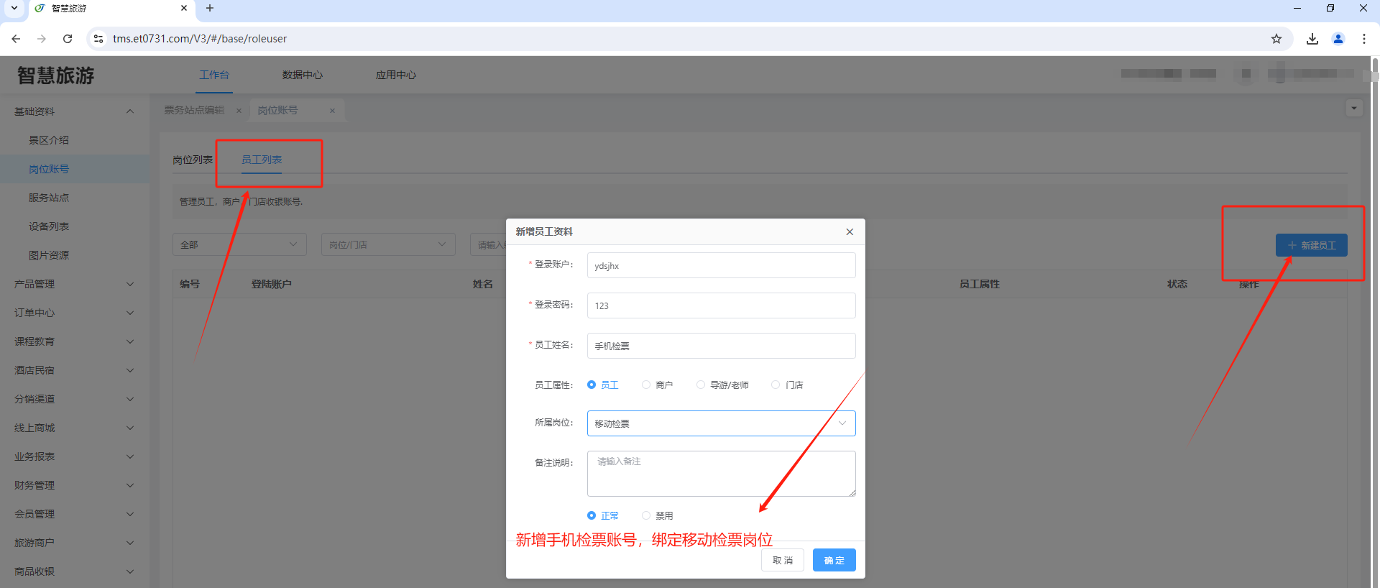Screen dimensions: 1380x588
Task: Choose the 禁用 status radio
Action: click(646, 516)
